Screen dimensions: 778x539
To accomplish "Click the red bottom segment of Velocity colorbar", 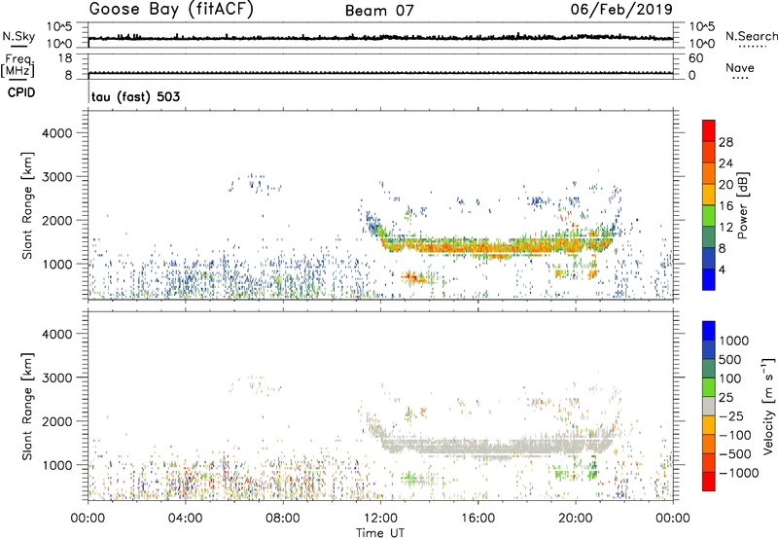I will 709,482.
